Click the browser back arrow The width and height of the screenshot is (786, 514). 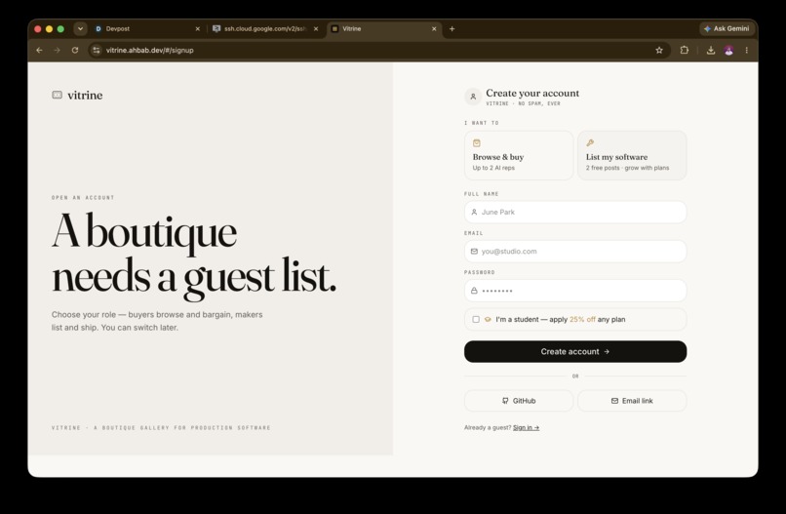[39, 50]
